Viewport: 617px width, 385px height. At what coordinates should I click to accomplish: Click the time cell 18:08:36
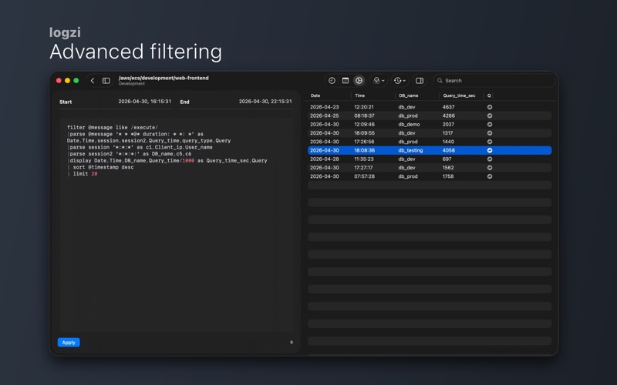pyautogui.click(x=364, y=150)
